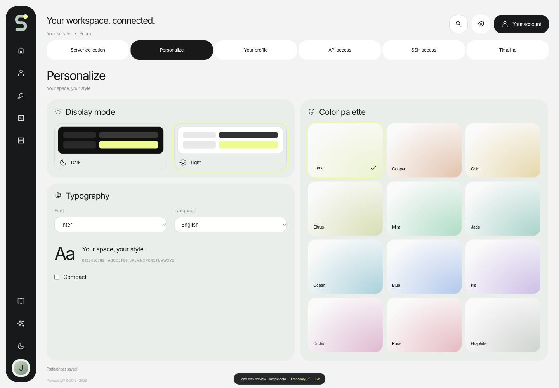The width and height of the screenshot is (559, 388).
Task: Switch to the Timeline tab
Action: (x=508, y=50)
